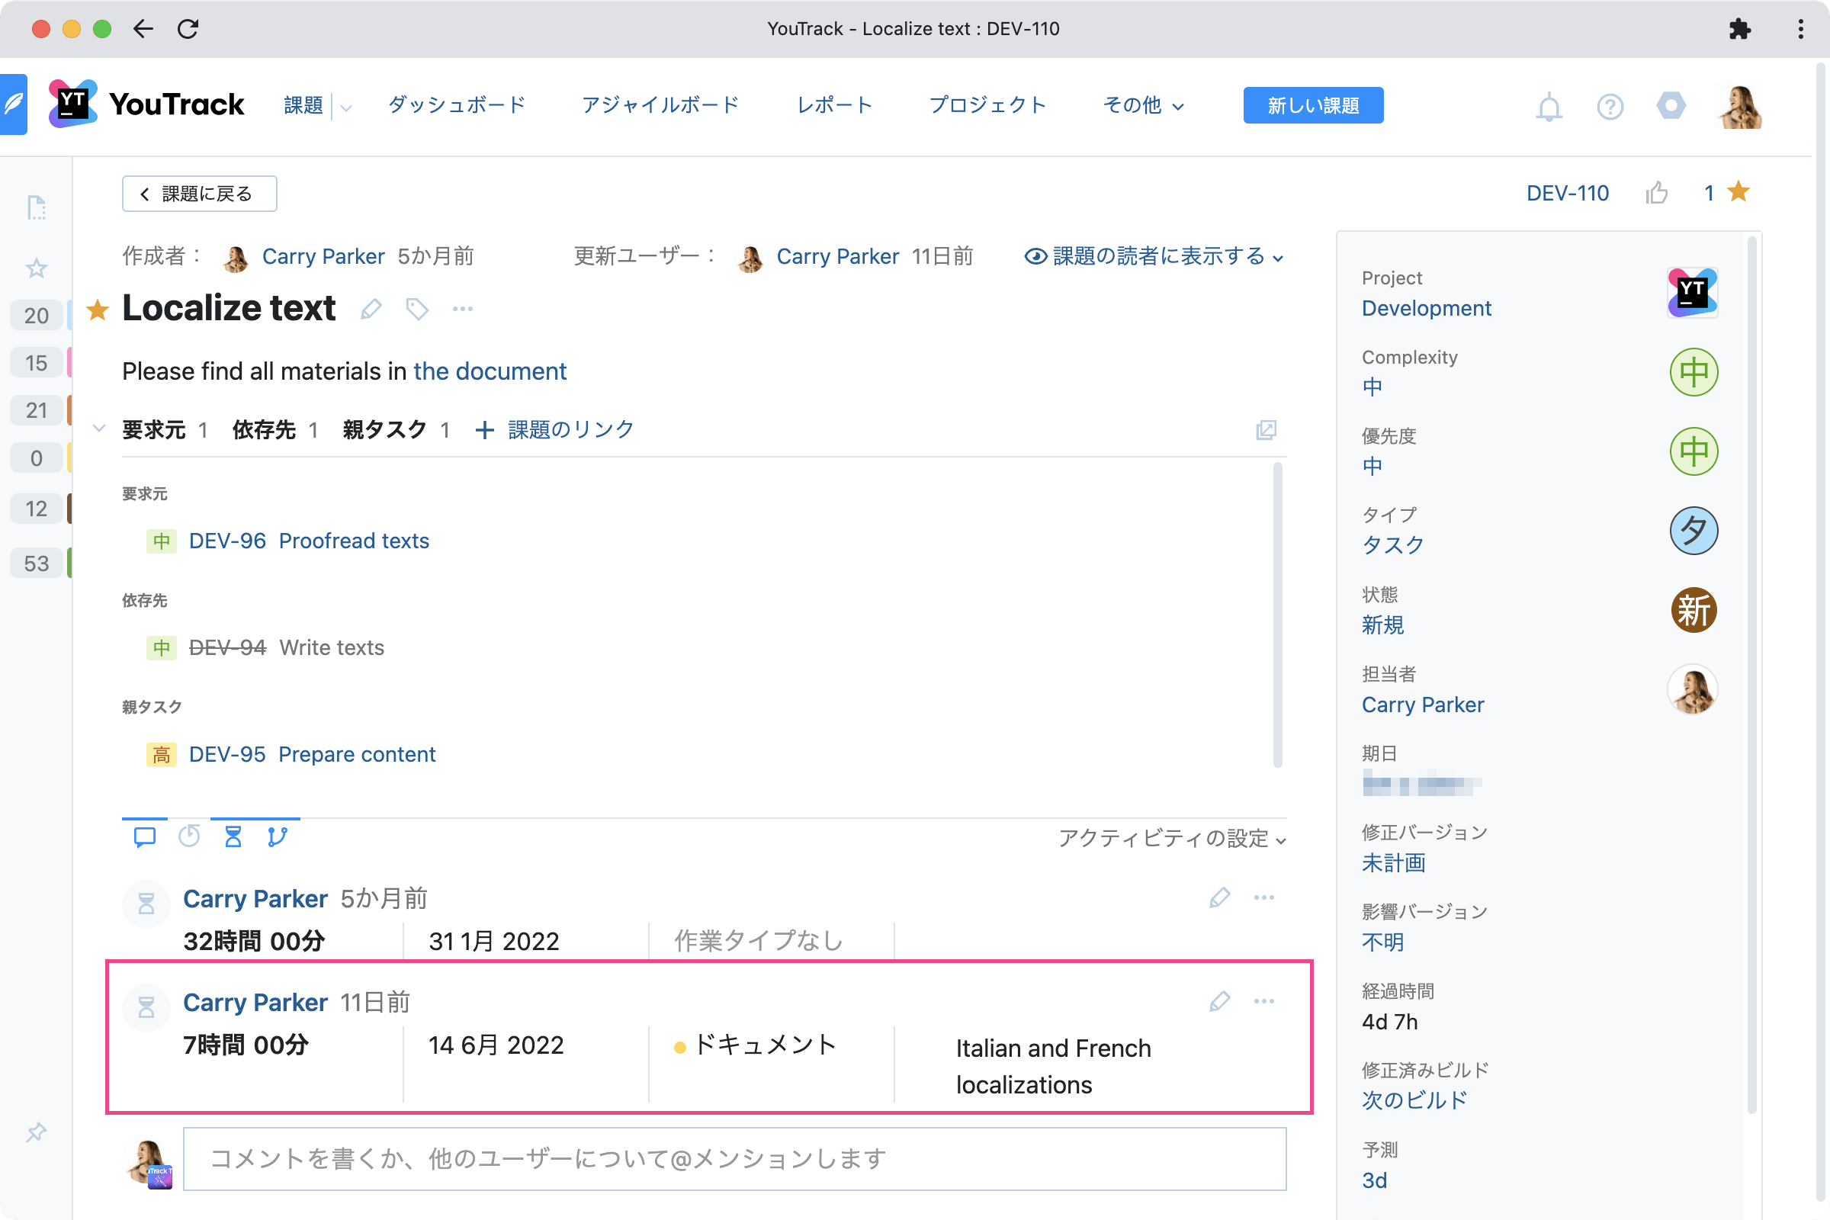Open the comments activity filter icon
The height and width of the screenshot is (1220, 1830).
coord(145,836)
